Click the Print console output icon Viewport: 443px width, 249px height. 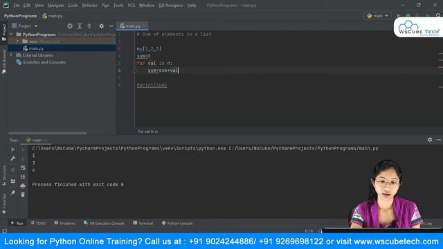pos(23,186)
